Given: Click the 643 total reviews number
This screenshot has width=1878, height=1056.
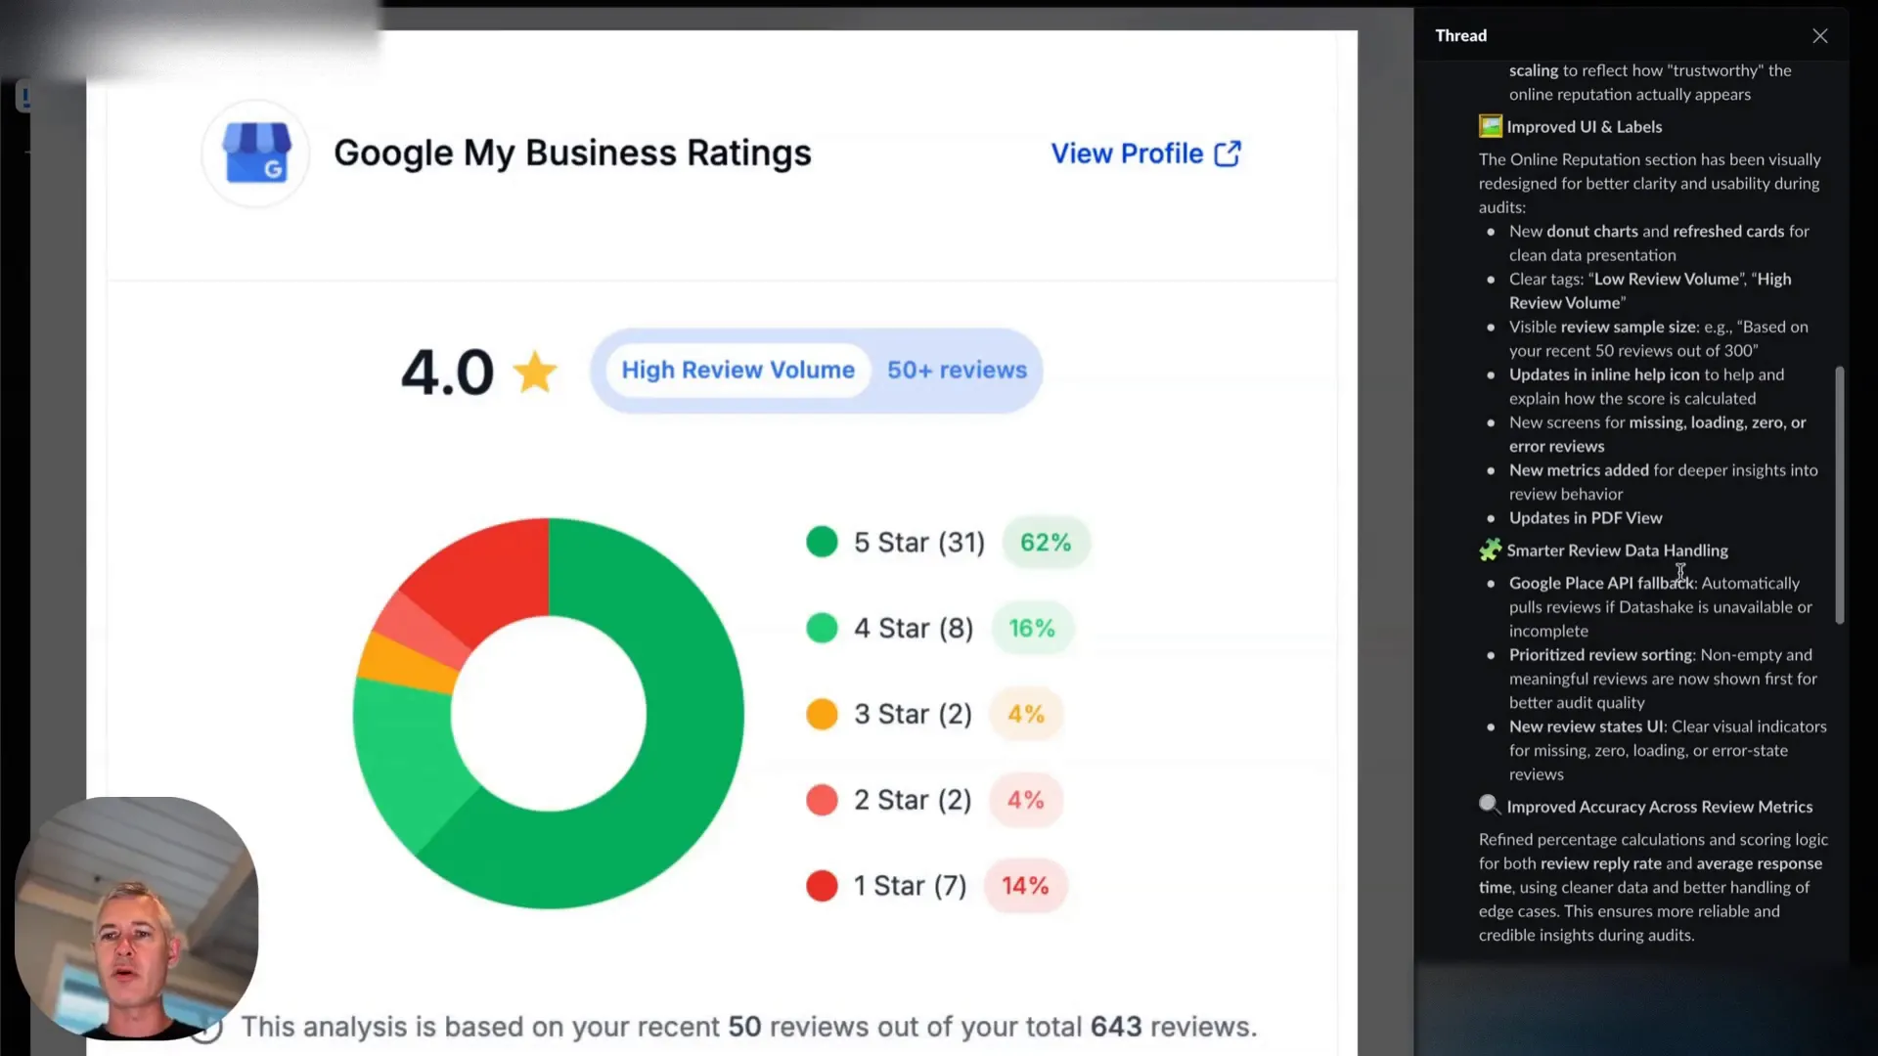Looking at the screenshot, I should 1116,1027.
